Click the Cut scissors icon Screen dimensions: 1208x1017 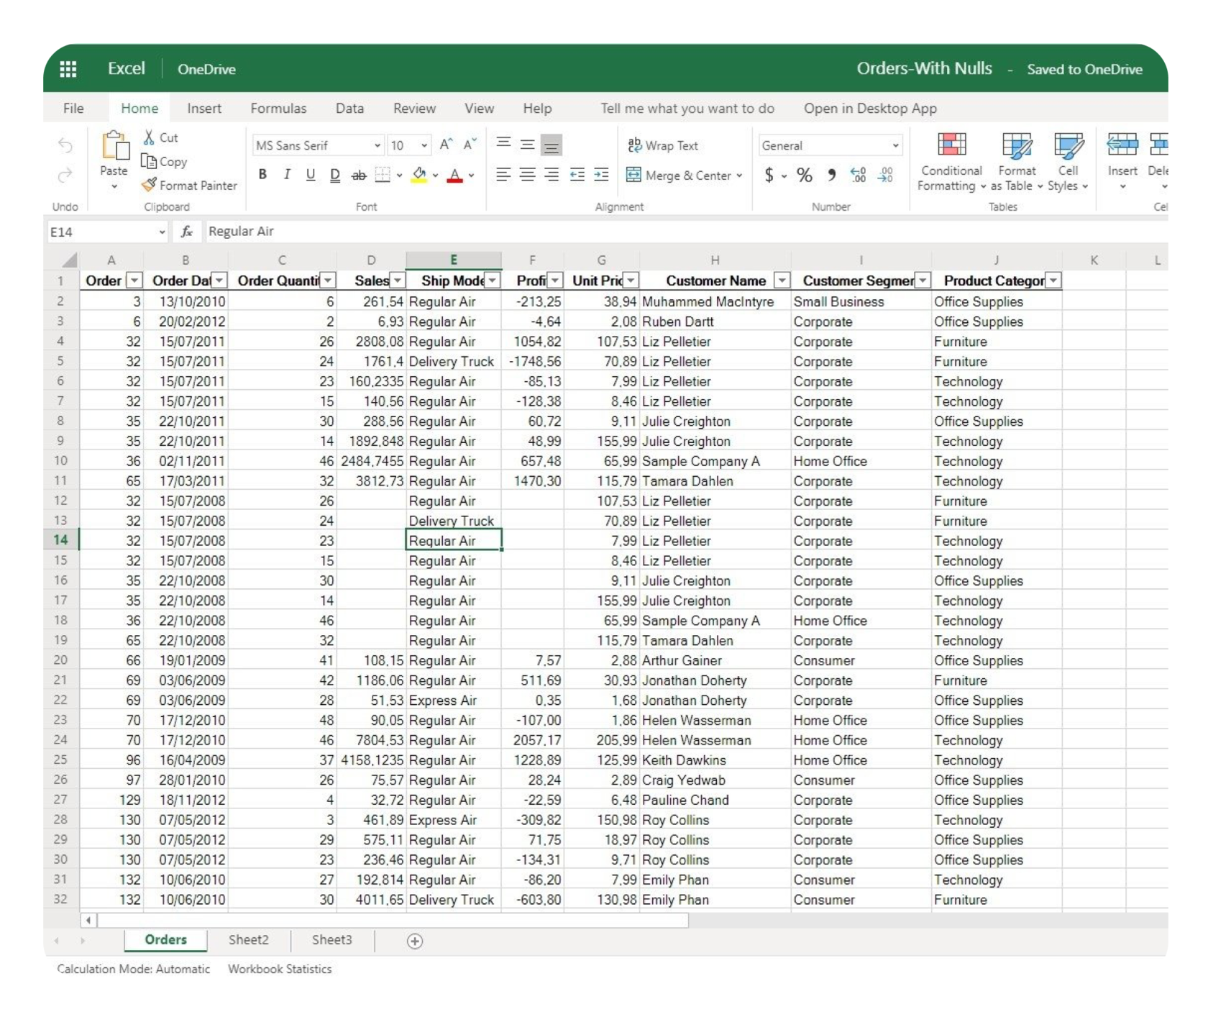(x=149, y=137)
